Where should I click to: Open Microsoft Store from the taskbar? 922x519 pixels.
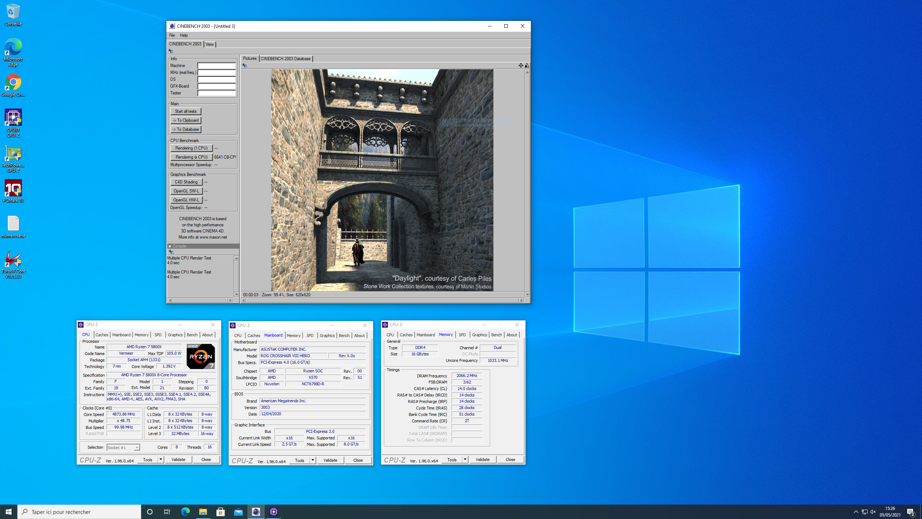220,511
